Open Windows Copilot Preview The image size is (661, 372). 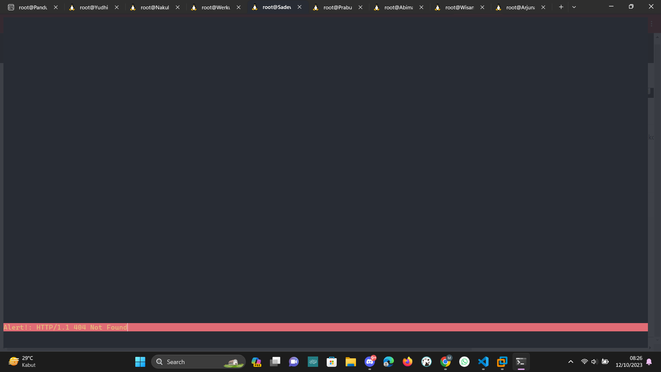coord(256,362)
